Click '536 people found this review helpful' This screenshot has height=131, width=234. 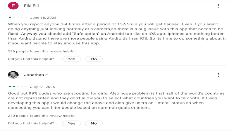pyautogui.click(x=42, y=52)
